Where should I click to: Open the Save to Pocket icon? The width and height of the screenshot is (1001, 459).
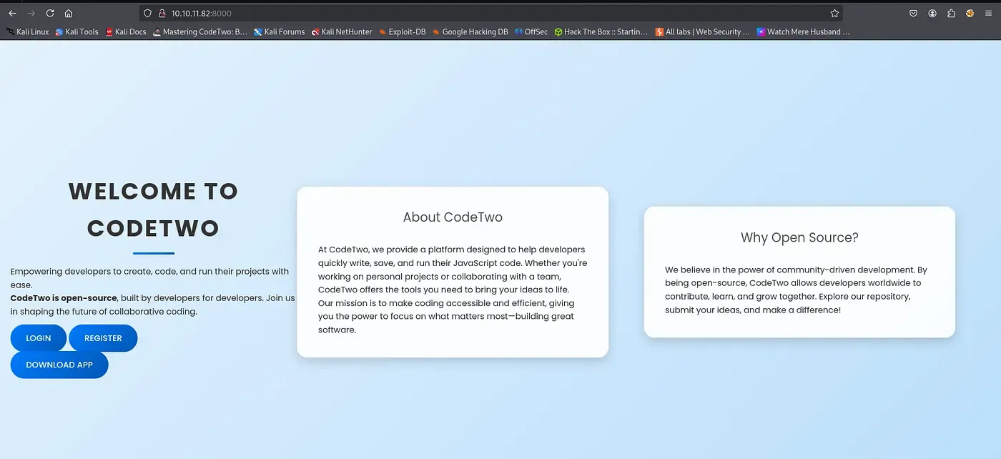(x=913, y=13)
